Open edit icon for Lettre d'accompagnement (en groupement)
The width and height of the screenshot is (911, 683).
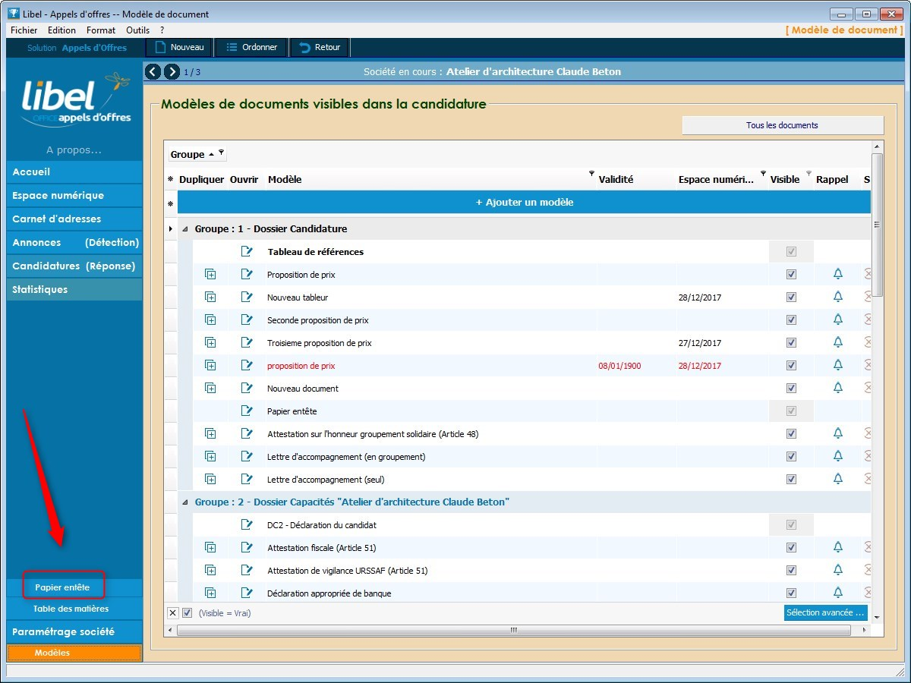247,456
